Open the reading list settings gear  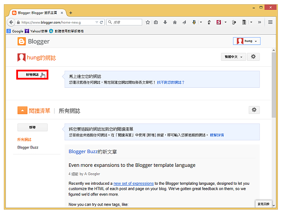254,110
